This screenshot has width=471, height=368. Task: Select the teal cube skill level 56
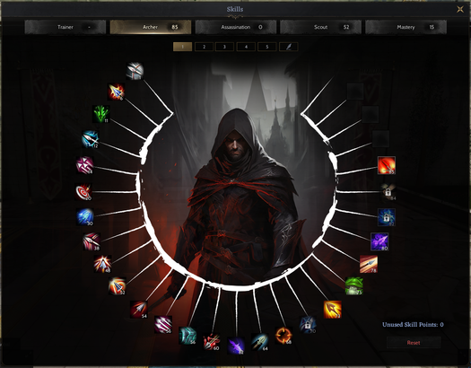[x=188, y=336]
